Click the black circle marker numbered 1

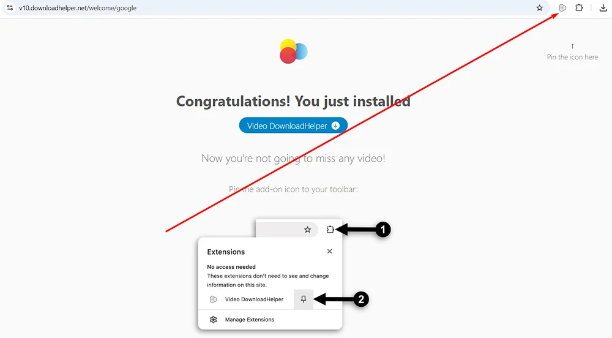click(x=382, y=230)
